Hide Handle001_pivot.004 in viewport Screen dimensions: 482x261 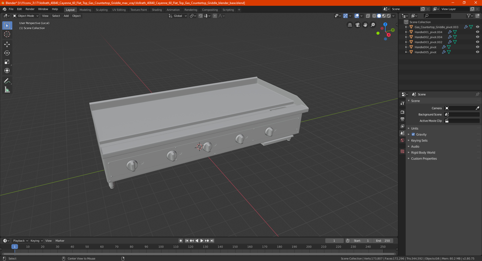click(477, 32)
